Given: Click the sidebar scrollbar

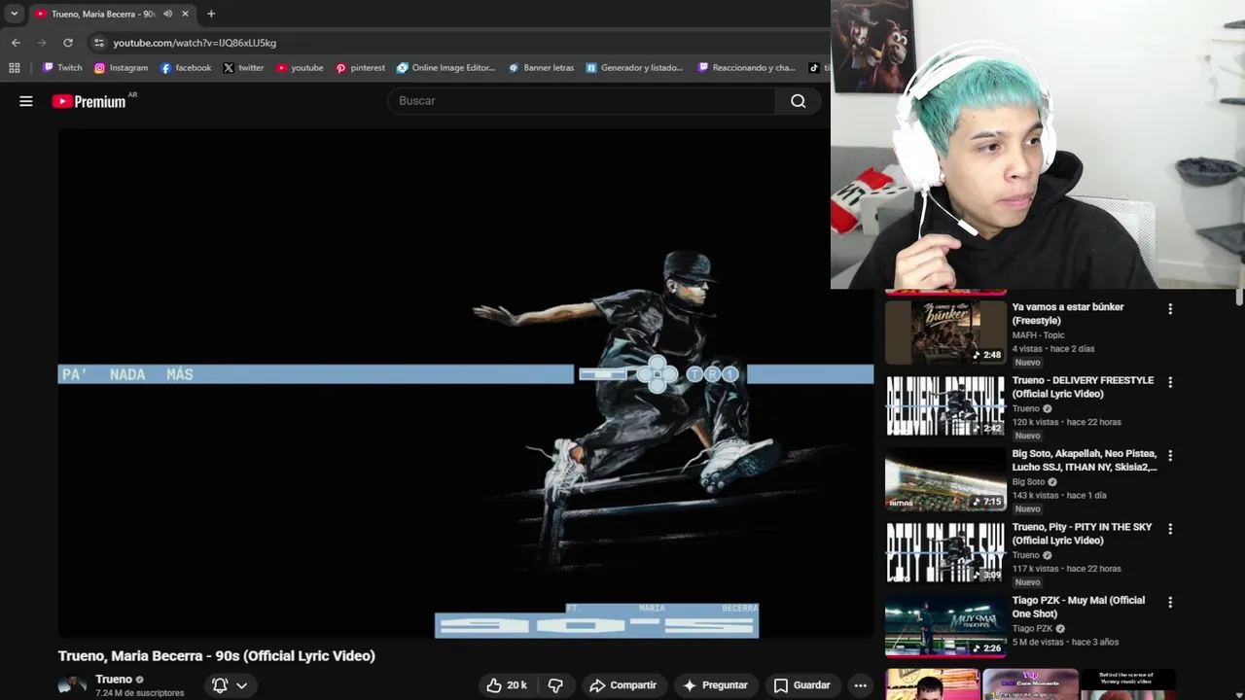Looking at the screenshot, I should pyautogui.click(x=1239, y=298).
